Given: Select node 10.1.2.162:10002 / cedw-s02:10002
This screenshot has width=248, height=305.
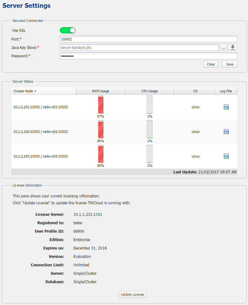Looking at the screenshot, I should pyautogui.click(x=40, y=132).
